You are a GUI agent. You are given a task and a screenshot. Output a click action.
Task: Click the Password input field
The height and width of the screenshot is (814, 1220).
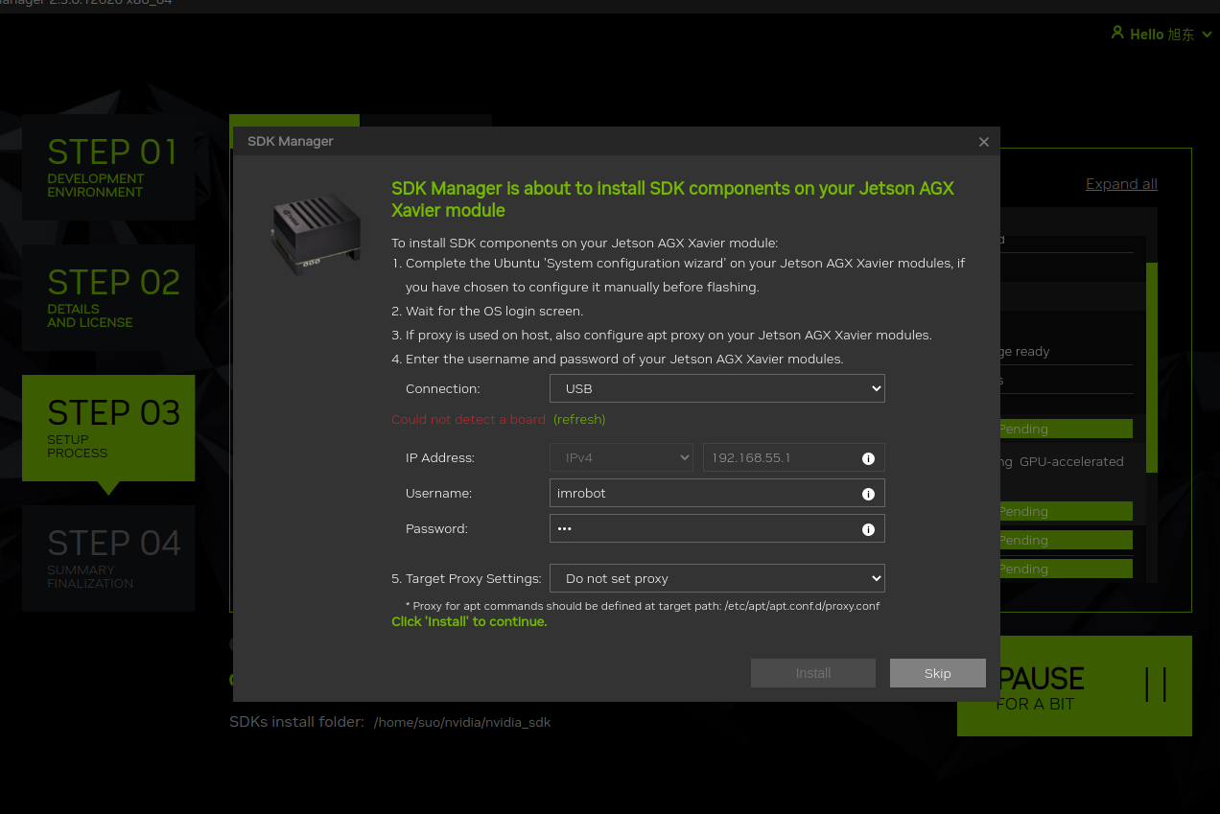tap(716, 528)
